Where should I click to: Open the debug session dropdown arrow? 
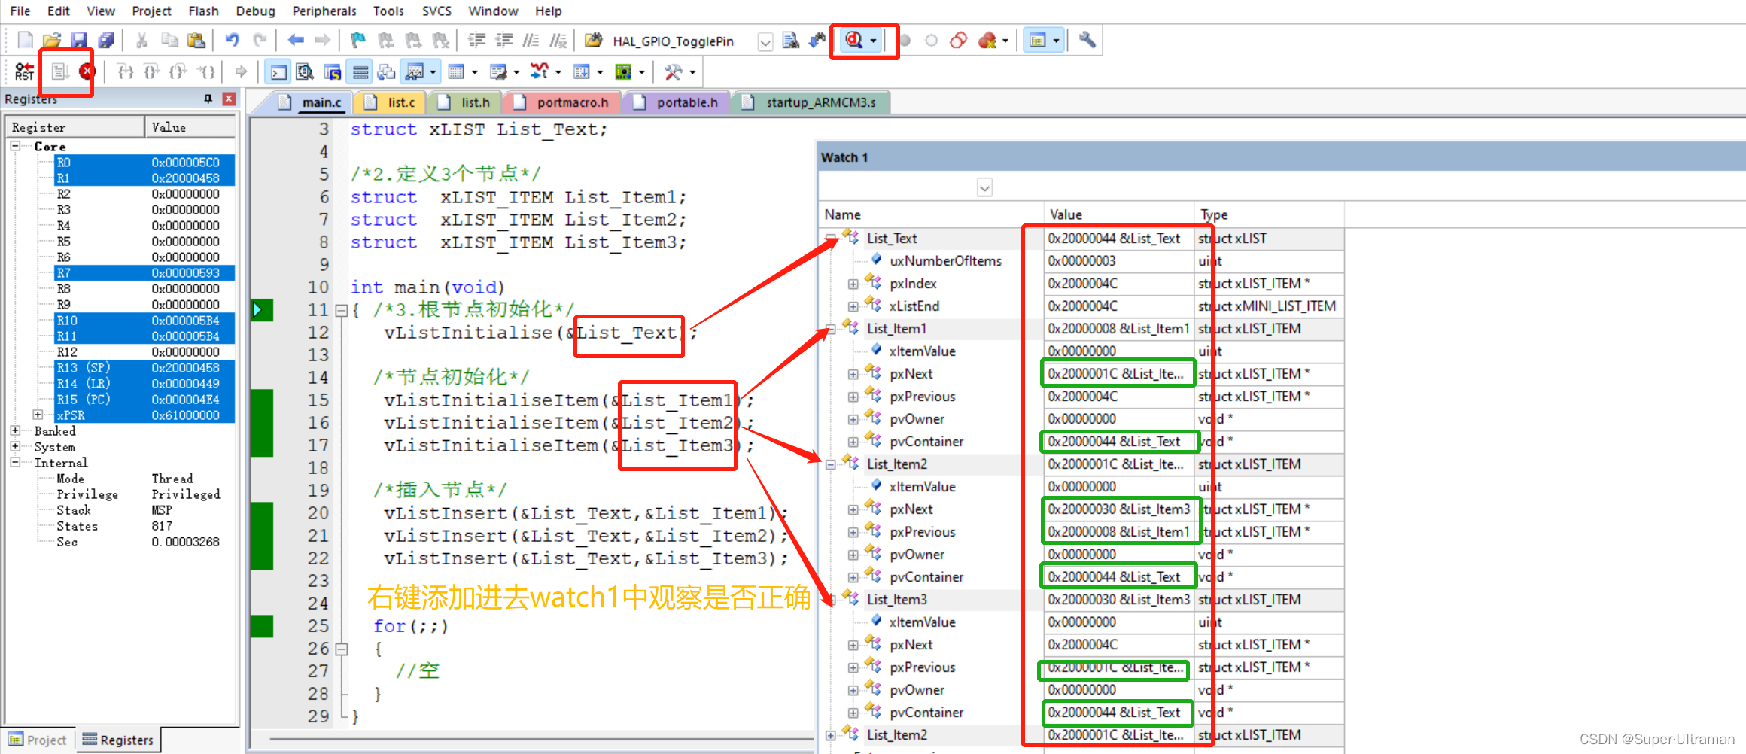tap(873, 41)
